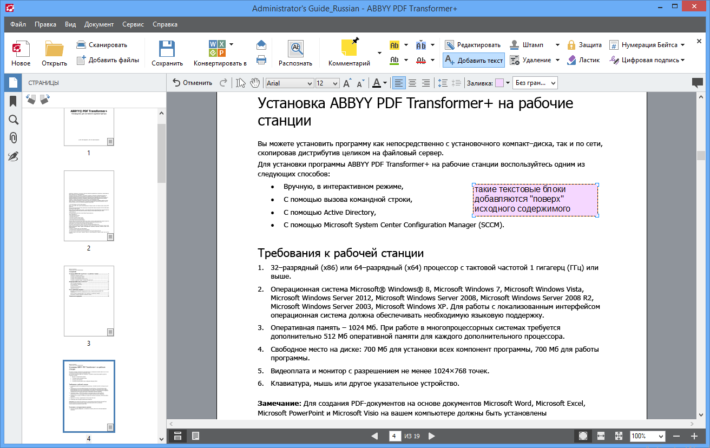Image resolution: width=710 pixels, height=448 pixels.
Task: Click the Отменить undo button
Action: [192, 83]
